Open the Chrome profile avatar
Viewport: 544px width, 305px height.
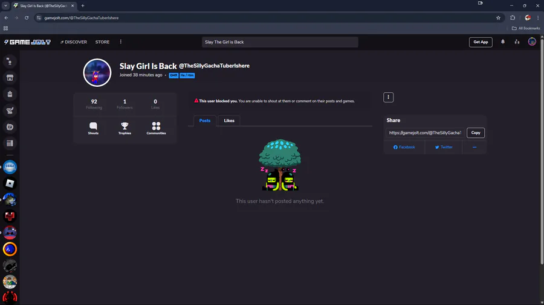[x=528, y=17]
